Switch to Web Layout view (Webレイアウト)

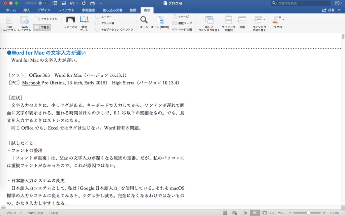click(24, 24)
